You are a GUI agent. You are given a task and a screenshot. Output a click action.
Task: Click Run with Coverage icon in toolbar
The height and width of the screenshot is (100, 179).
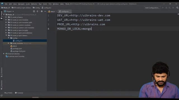pyautogui.click(x=170, y=8)
